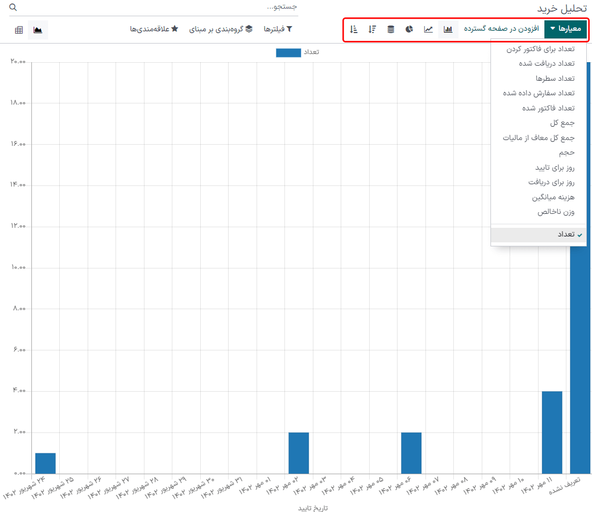This screenshot has width=592, height=512.
Task: Switch to line chart mode
Action: [x=428, y=29]
